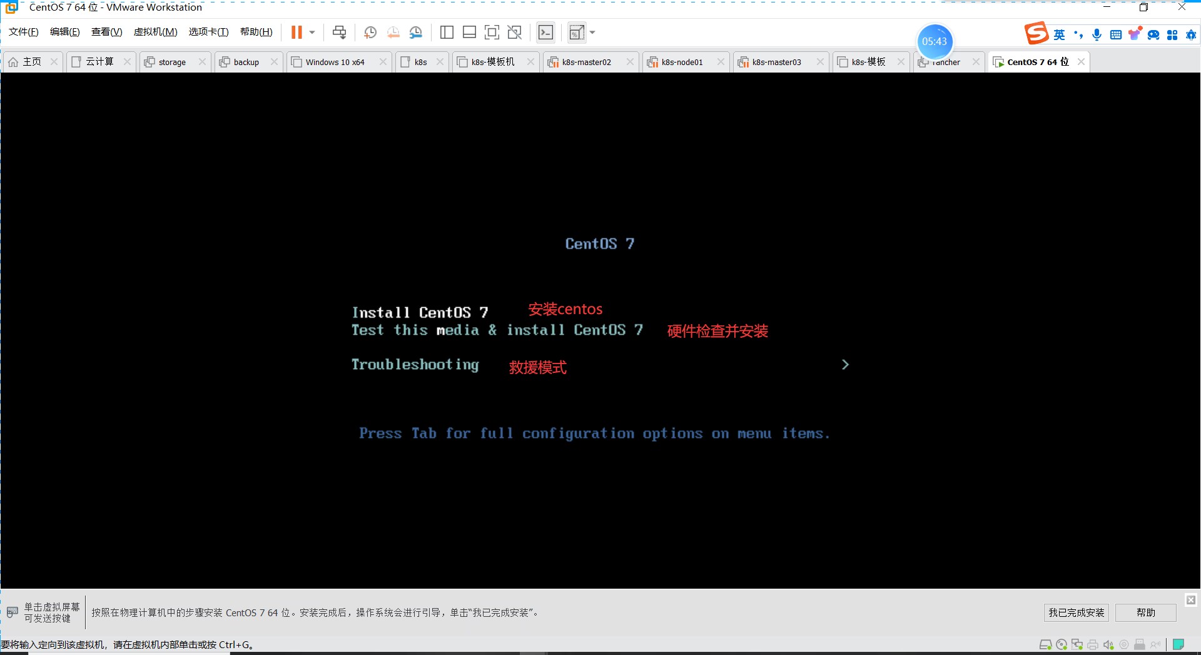Click network adapter status icon
The width and height of the screenshot is (1201, 655).
[x=1077, y=645]
